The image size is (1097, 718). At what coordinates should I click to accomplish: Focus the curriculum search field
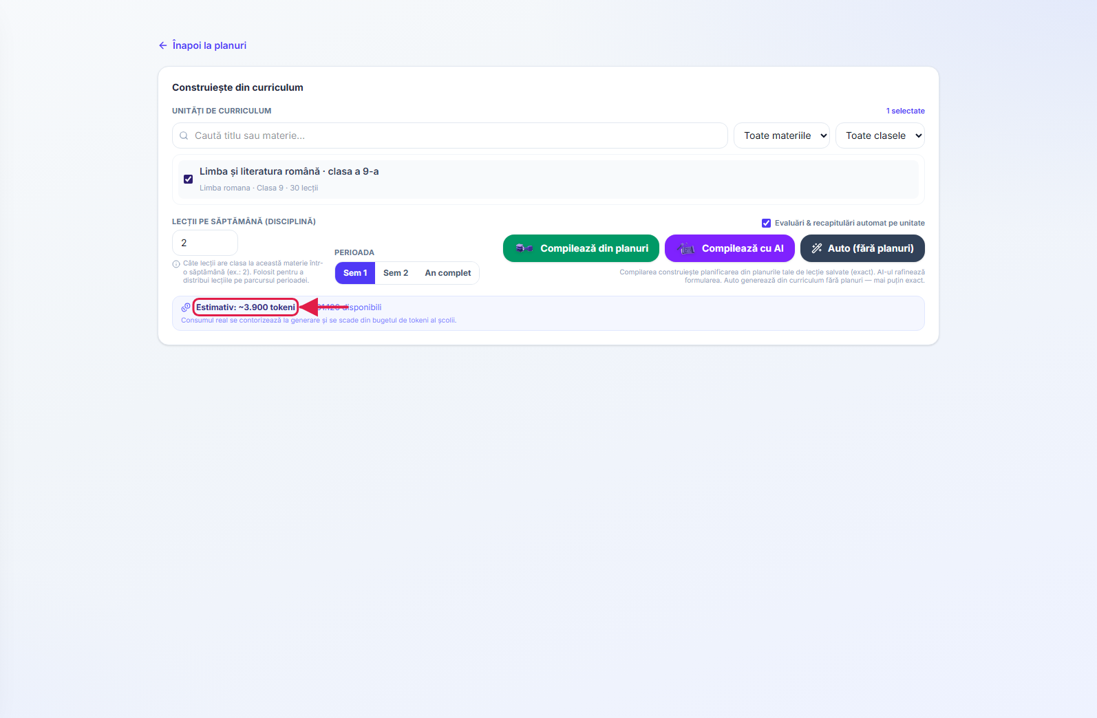449,135
